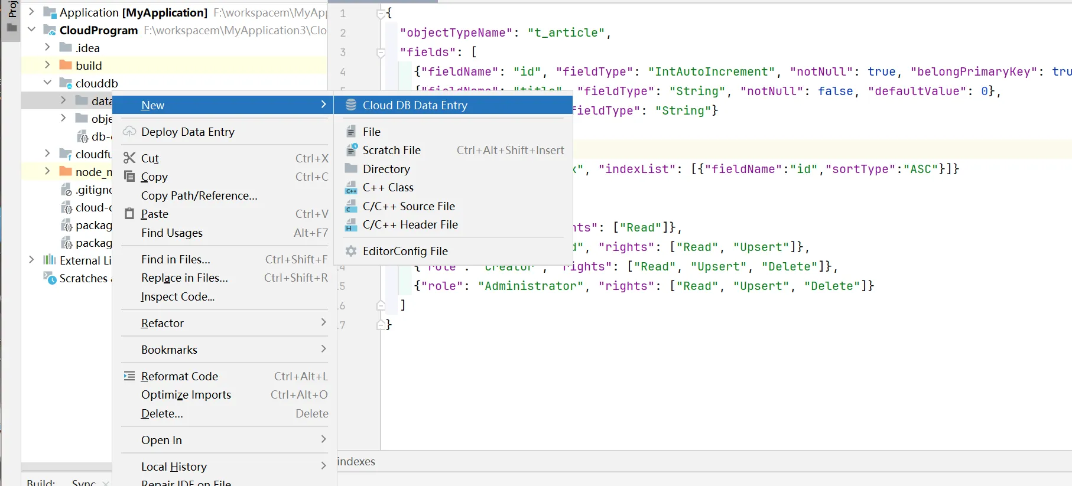Expand the node_modules folder
The width and height of the screenshot is (1072, 486).
(47, 171)
